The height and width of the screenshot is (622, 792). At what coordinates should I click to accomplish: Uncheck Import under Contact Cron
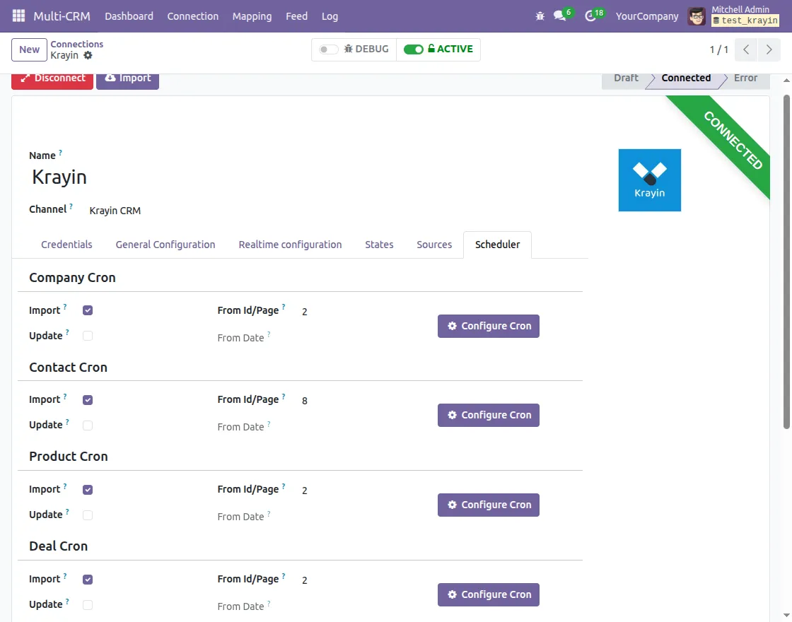pyautogui.click(x=88, y=400)
